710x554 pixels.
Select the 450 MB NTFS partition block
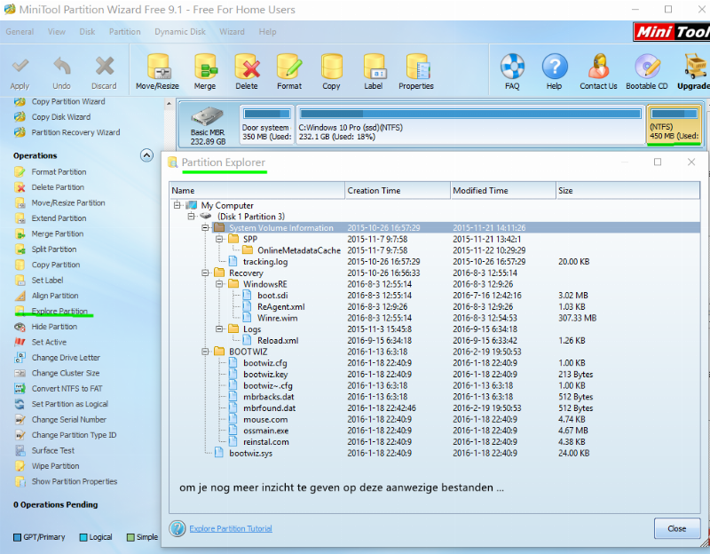pyautogui.click(x=674, y=124)
